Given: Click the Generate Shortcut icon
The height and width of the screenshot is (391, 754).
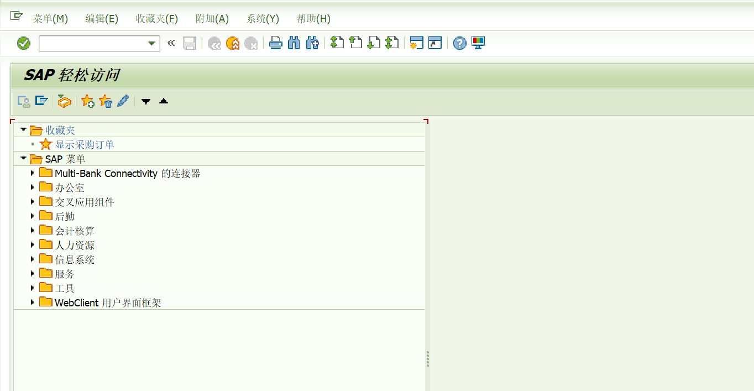Looking at the screenshot, I should point(435,43).
